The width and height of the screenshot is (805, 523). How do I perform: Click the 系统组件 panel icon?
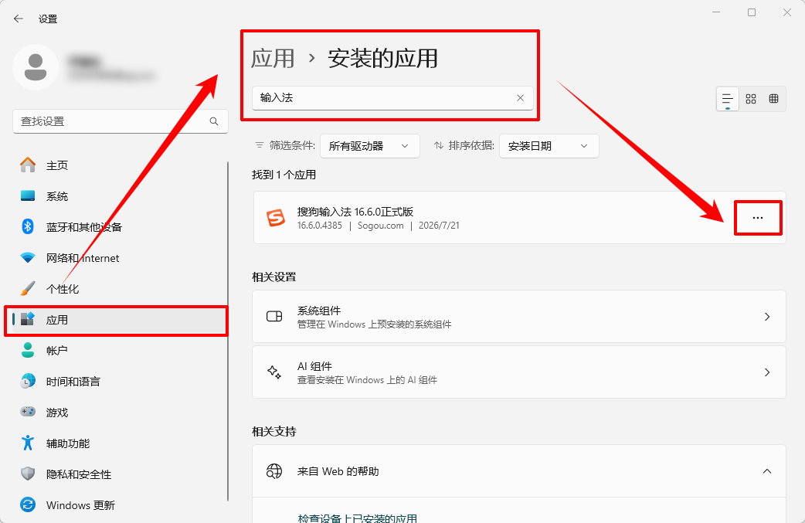coord(274,316)
